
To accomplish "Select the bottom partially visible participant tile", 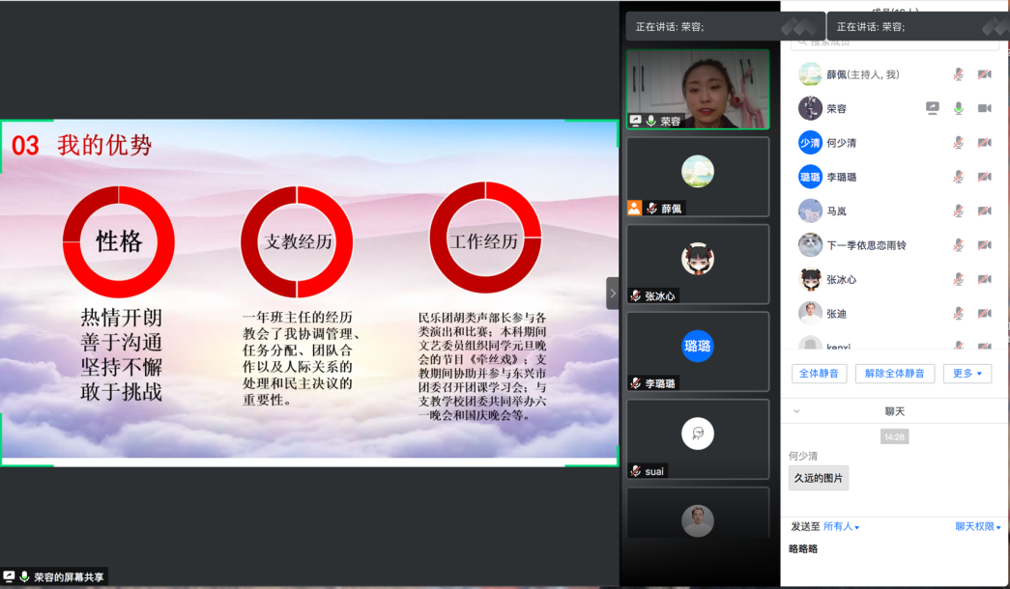I will pos(698,513).
